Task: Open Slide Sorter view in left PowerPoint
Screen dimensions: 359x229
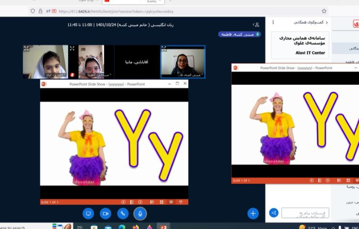Action: [162, 202]
